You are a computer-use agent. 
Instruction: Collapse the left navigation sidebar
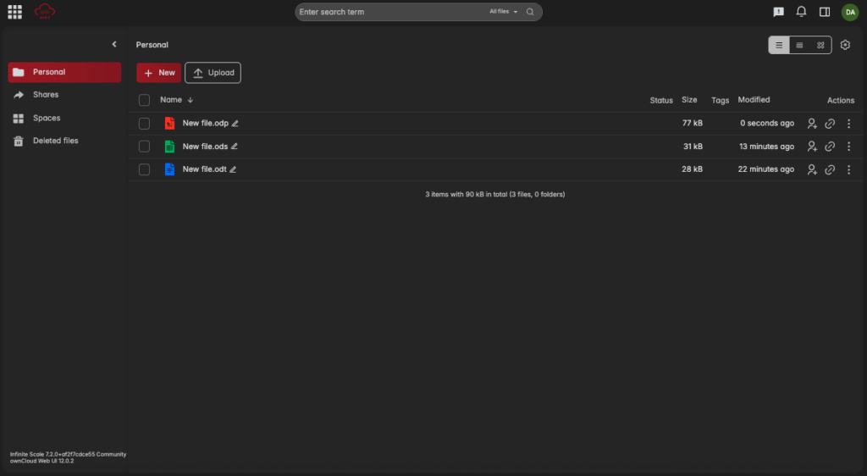coord(114,44)
